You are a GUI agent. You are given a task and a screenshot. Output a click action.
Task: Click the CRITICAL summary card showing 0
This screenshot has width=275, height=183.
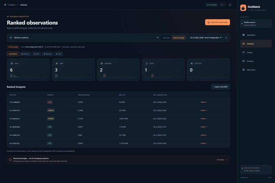(208, 70)
